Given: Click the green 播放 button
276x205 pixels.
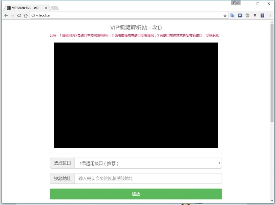Looking at the screenshot, I should pyautogui.click(x=136, y=194).
